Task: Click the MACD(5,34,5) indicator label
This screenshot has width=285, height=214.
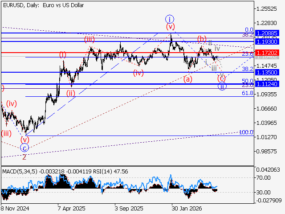Action: tap(20, 171)
